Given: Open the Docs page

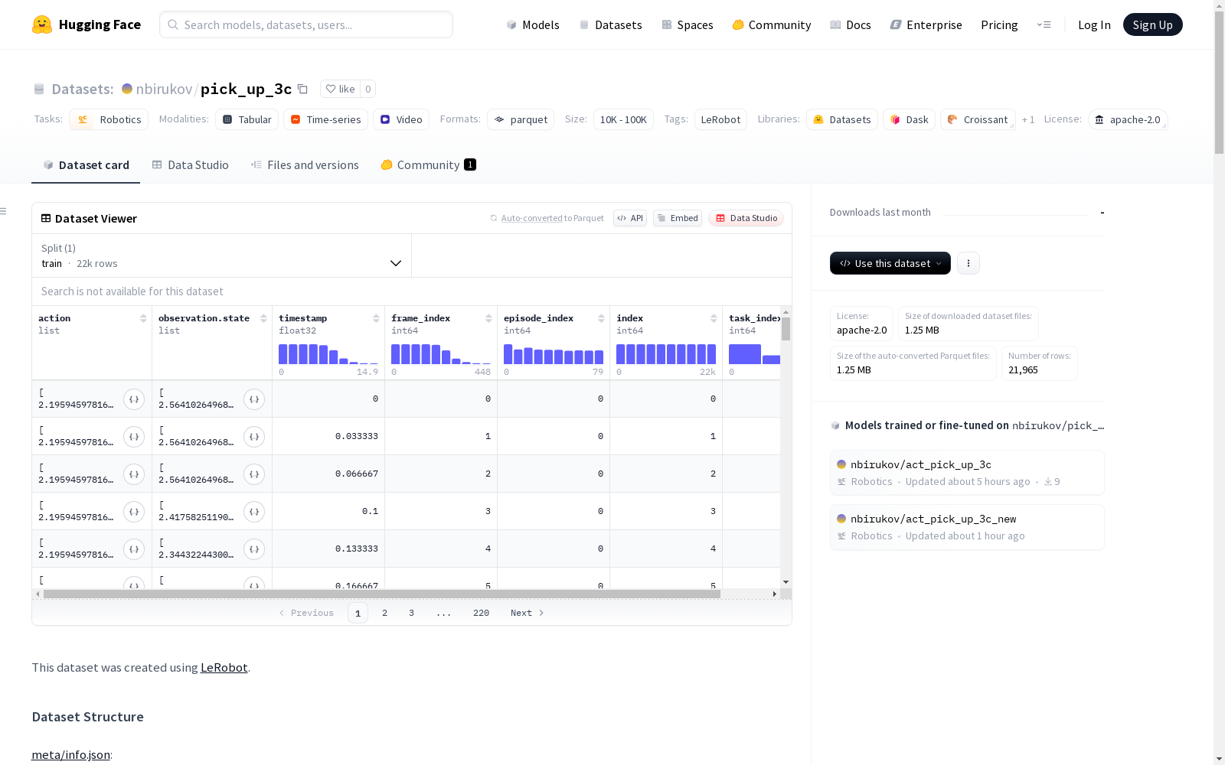Looking at the screenshot, I should [851, 24].
